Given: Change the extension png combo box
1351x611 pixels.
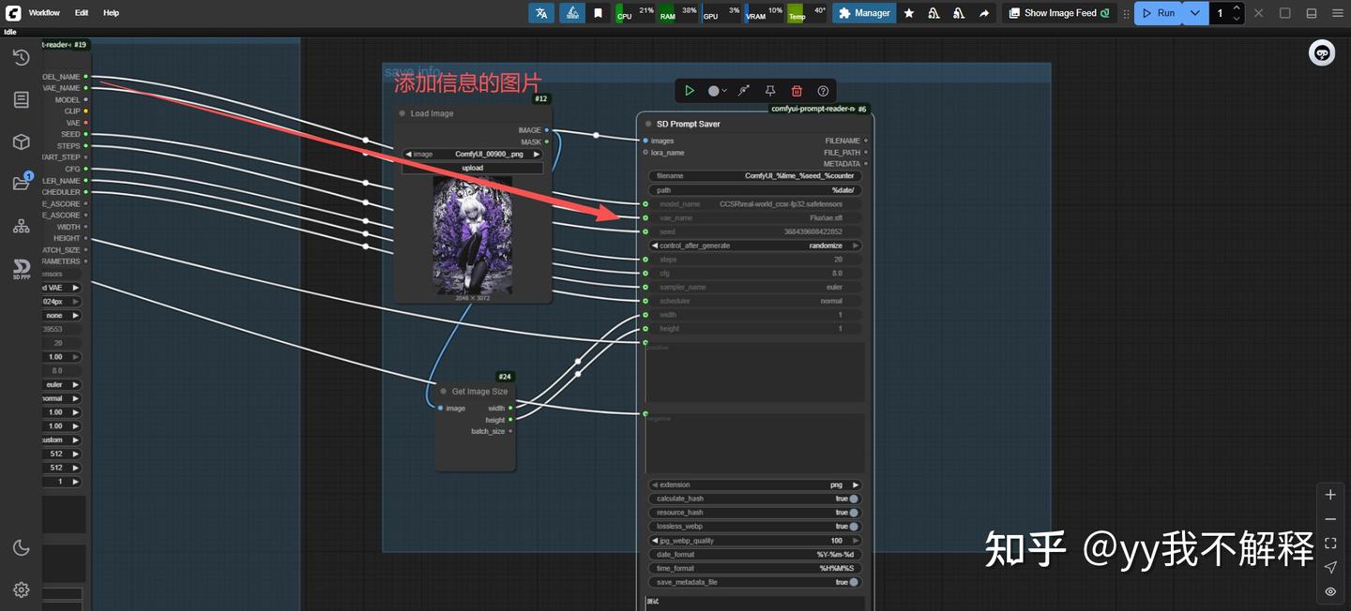Looking at the screenshot, I should tap(754, 484).
